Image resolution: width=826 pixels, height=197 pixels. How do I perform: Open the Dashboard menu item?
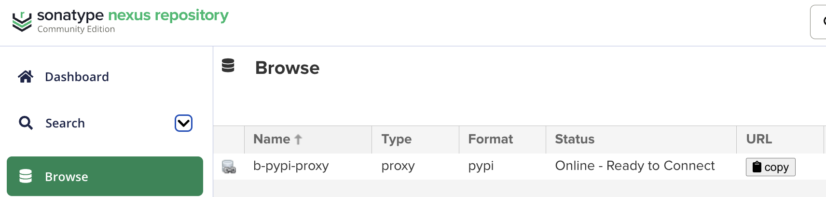[77, 77]
